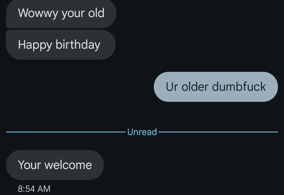The image size is (284, 195).
Task: Tap the word "birthday" in received message
Action: pyautogui.click(x=78, y=44)
